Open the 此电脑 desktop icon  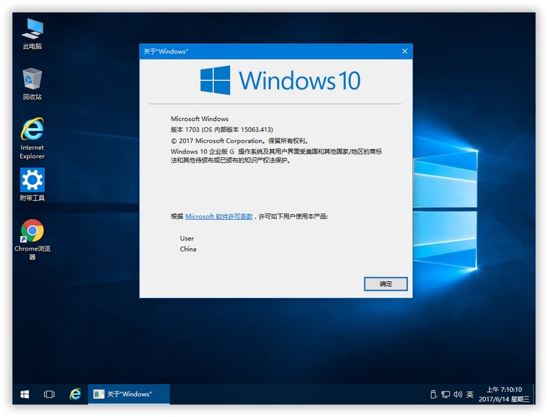[x=32, y=34]
